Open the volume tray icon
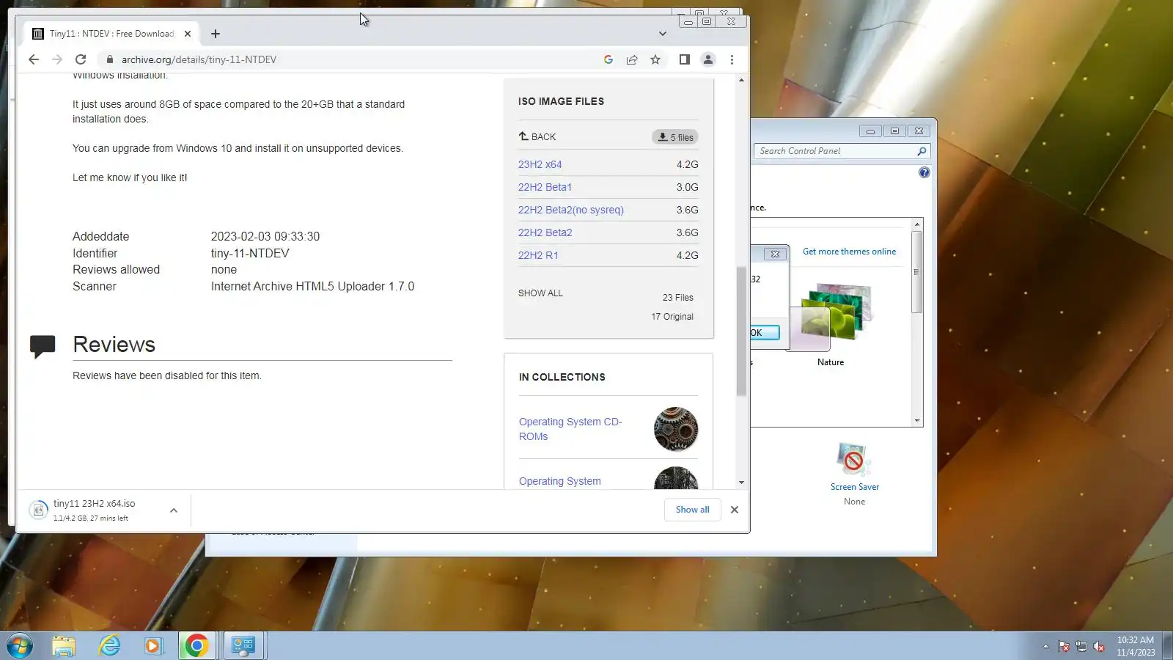This screenshot has width=1173, height=660. 1099,646
